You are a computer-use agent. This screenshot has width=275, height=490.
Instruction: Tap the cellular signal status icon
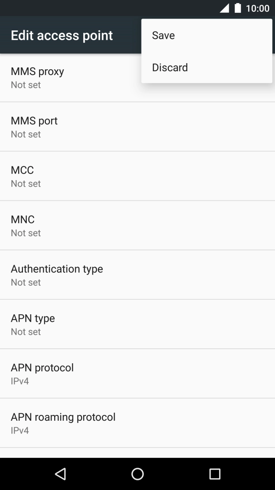224,8
